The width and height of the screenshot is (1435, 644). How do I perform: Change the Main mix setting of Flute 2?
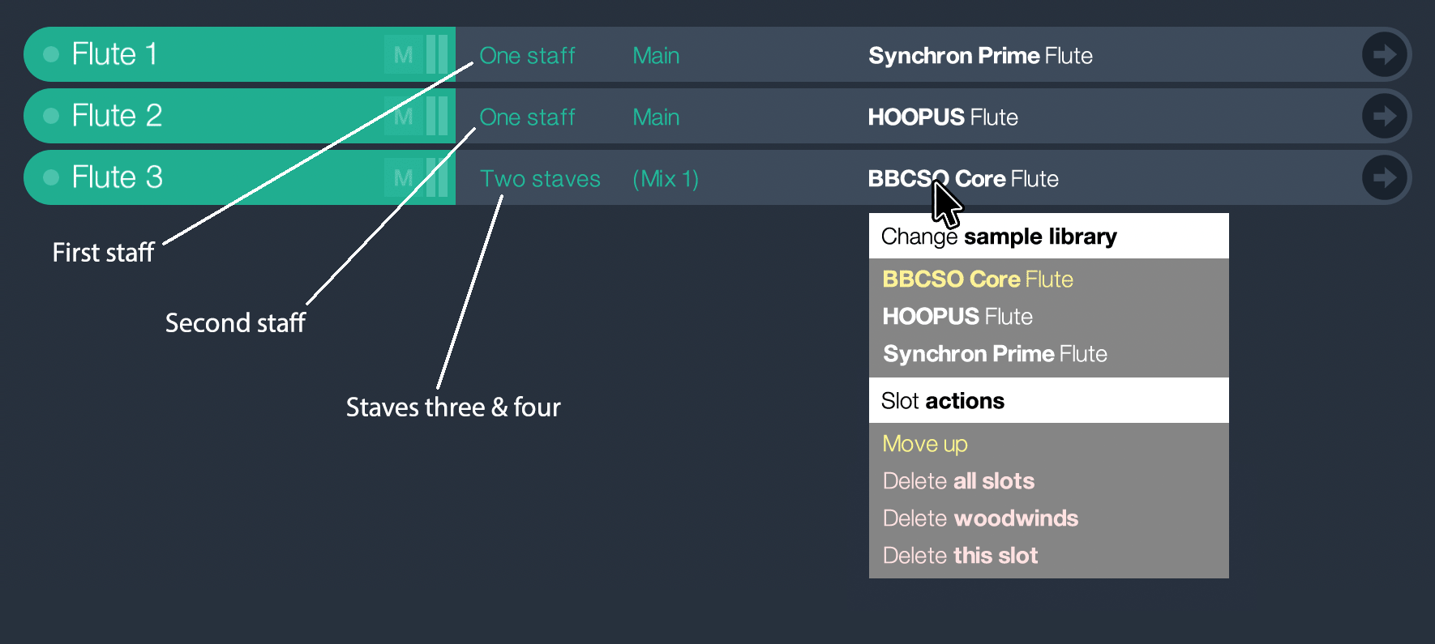tap(656, 117)
